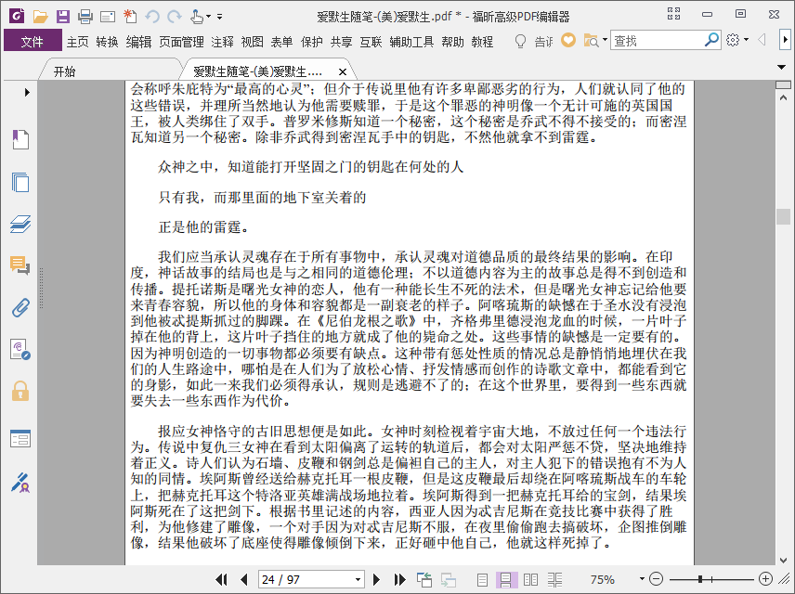The height and width of the screenshot is (594, 795).
Task: Click the zoom out minus button
Action: pos(656,579)
